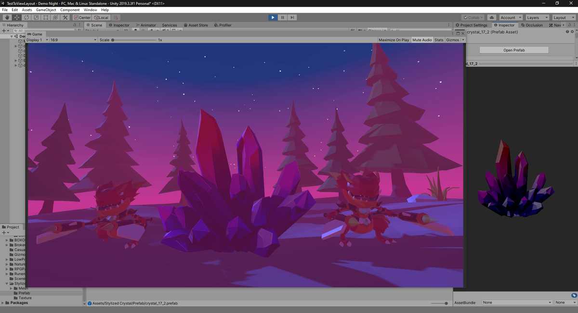
Task: Create a new asset with Project plus
Action: click(4, 233)
